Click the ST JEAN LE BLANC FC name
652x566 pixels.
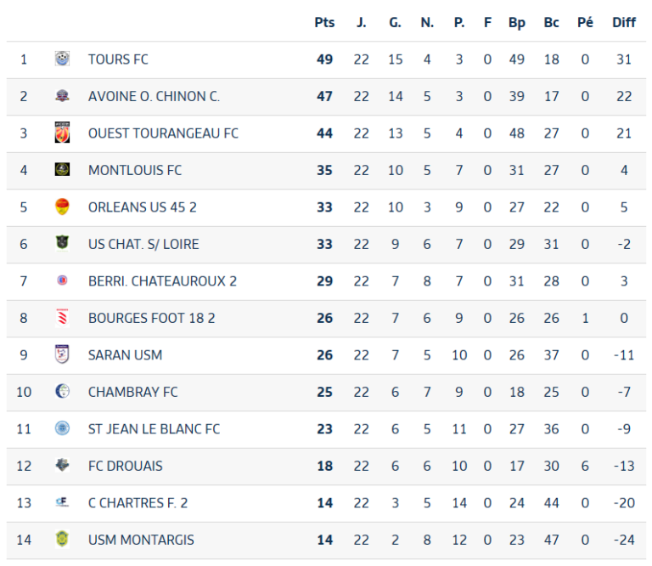154,429
